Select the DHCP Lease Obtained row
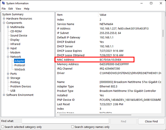This screenshot has height=130, width=166. (109, 55)
